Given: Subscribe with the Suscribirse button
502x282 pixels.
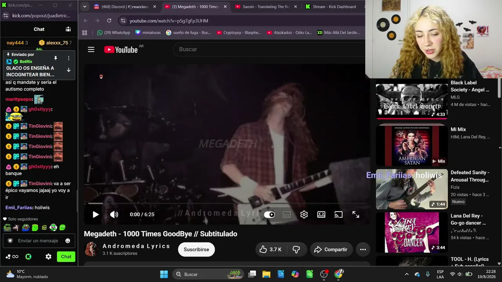Looking at the screenshot, I should pos(196,249).
